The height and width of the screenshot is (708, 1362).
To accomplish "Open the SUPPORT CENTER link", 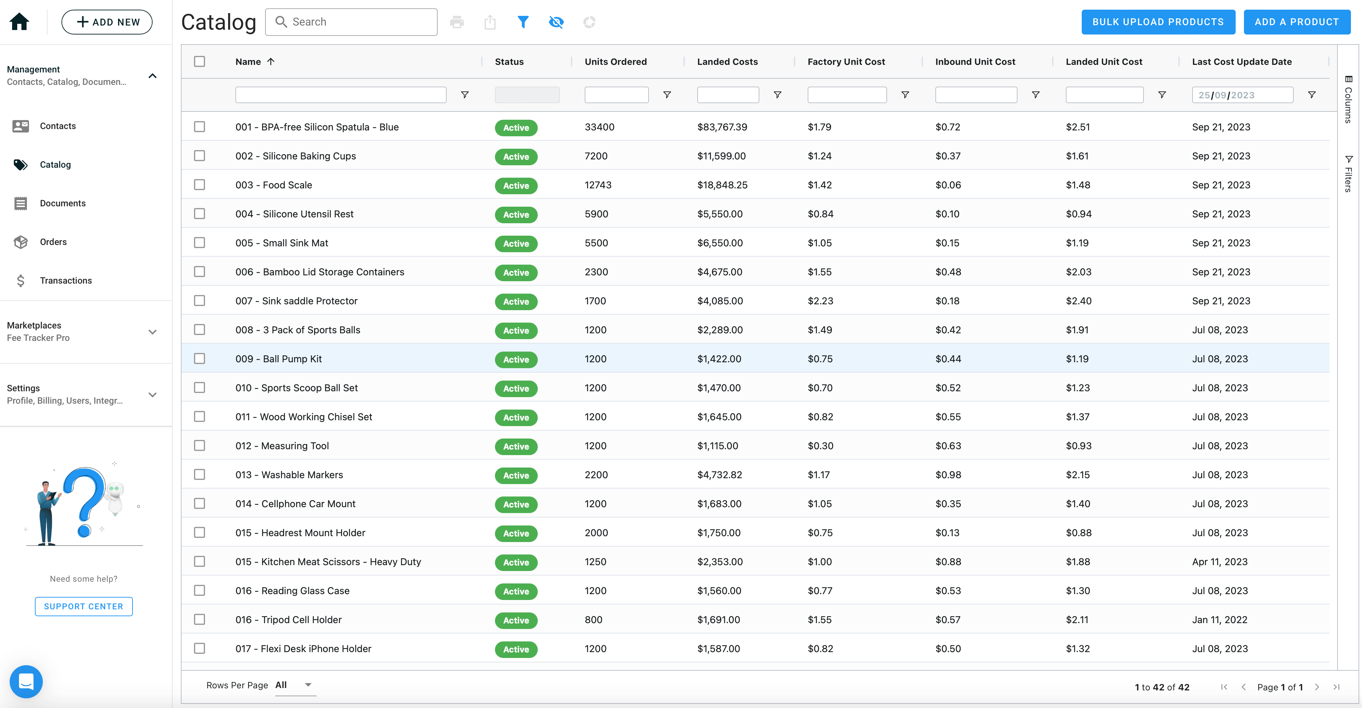I will pos(84,607).
